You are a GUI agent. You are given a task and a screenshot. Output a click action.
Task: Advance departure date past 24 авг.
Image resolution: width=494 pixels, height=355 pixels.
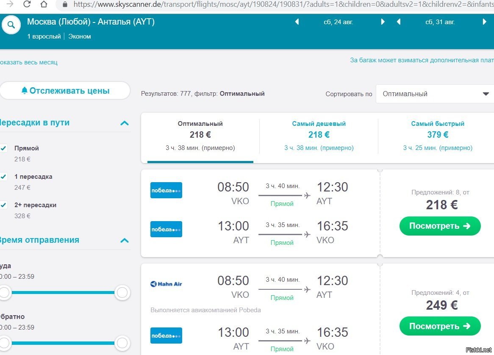pos(383,22)
